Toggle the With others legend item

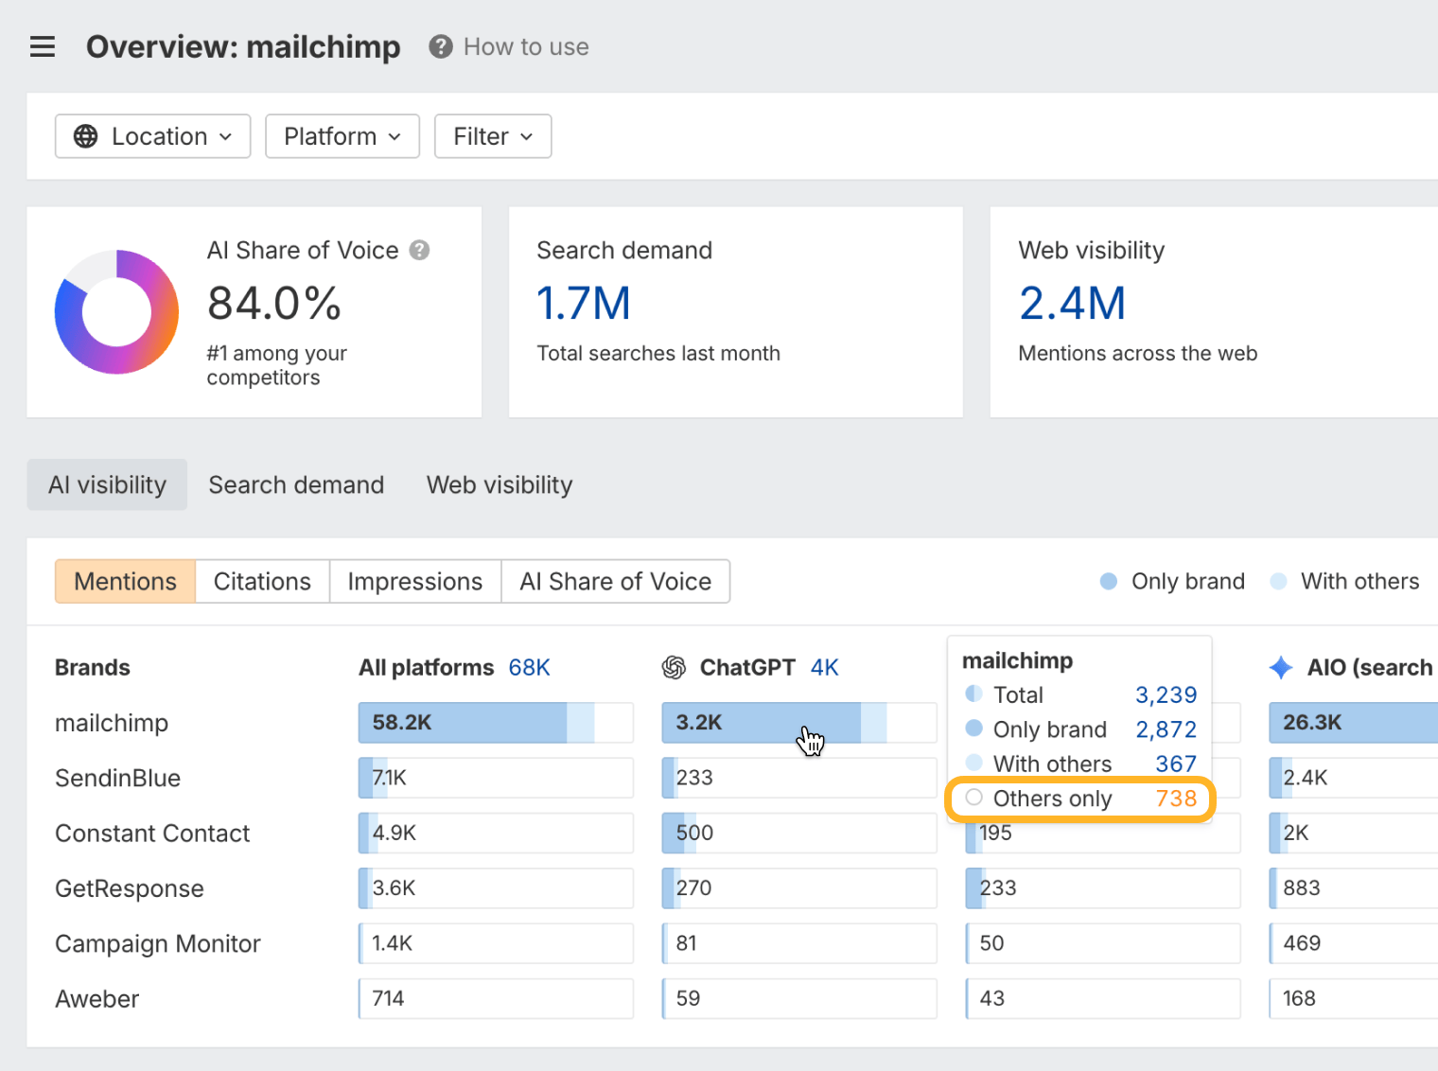(1344, 581)
